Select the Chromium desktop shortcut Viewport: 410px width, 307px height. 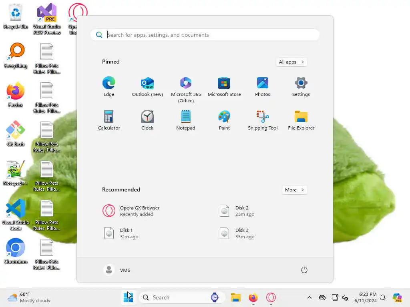[16, 251]
